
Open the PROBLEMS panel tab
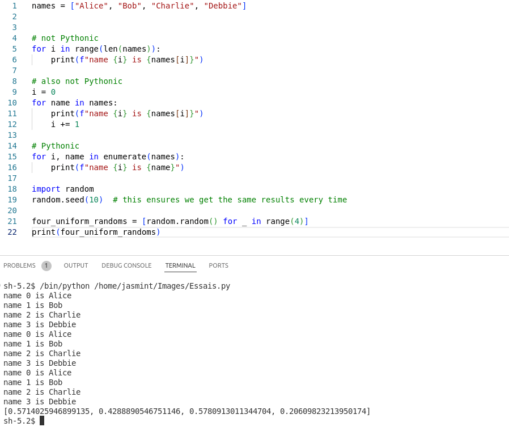pyautogui.click(x=19, y=265)
